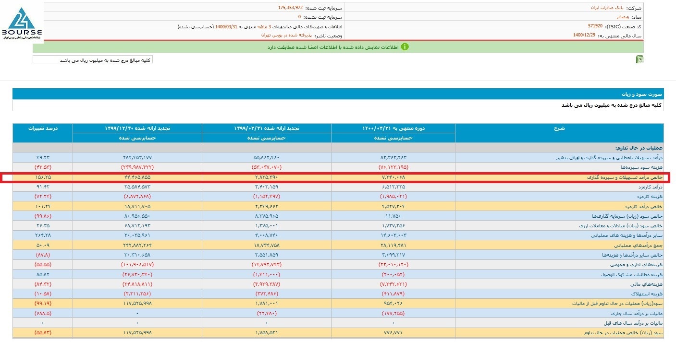Image resolution: width=676 pixels, height=352 pixels.
Task: Click percent change (۵۵.۸۳) in last row
Action: pos(43,333)
